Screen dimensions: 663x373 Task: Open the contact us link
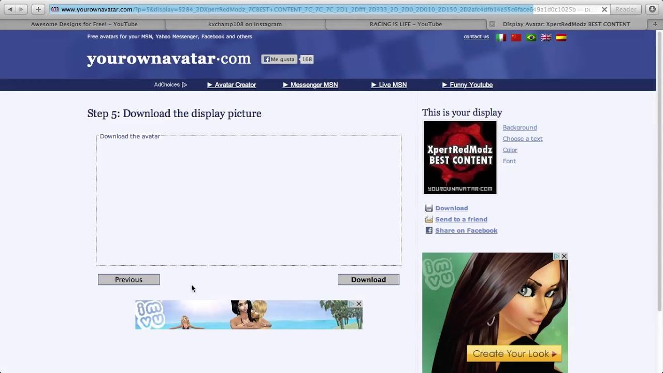tap(476, 37)
